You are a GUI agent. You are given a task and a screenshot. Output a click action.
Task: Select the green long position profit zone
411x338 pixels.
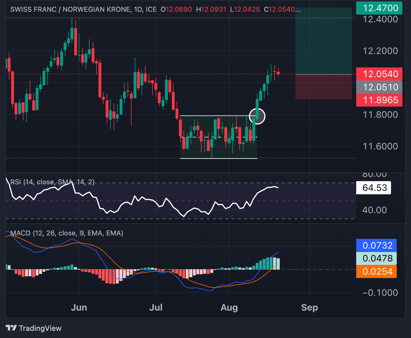323,41
